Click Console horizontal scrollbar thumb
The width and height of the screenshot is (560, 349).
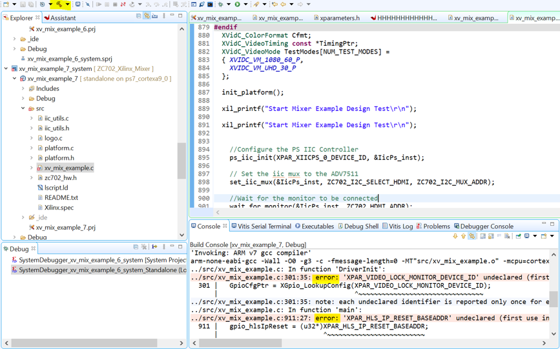pos(240,343)
